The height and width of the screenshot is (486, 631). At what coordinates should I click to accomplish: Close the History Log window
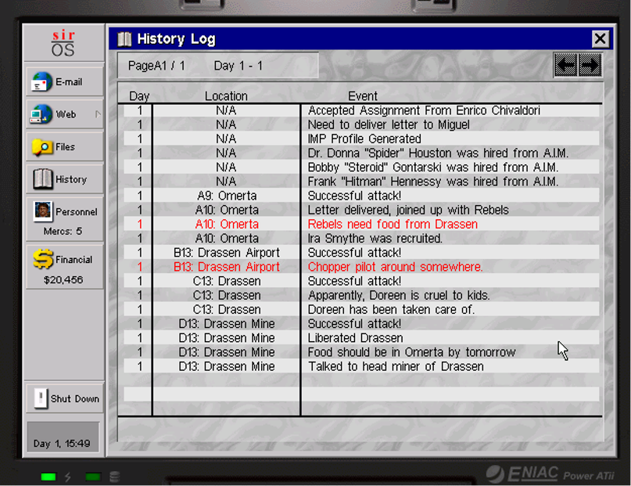pos(600,39)
